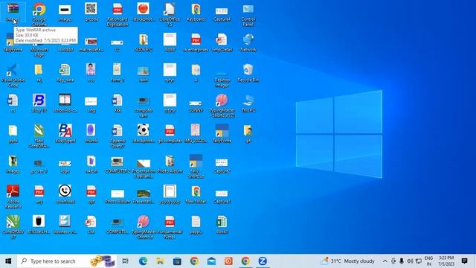Open the Fundamental Notes PDF
The height and width of the screenshot is (268, 476).
click(170, 227)
